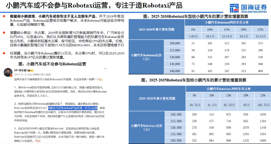
Task: Select the cell with value 1079
Action: [x=246, y=128]
